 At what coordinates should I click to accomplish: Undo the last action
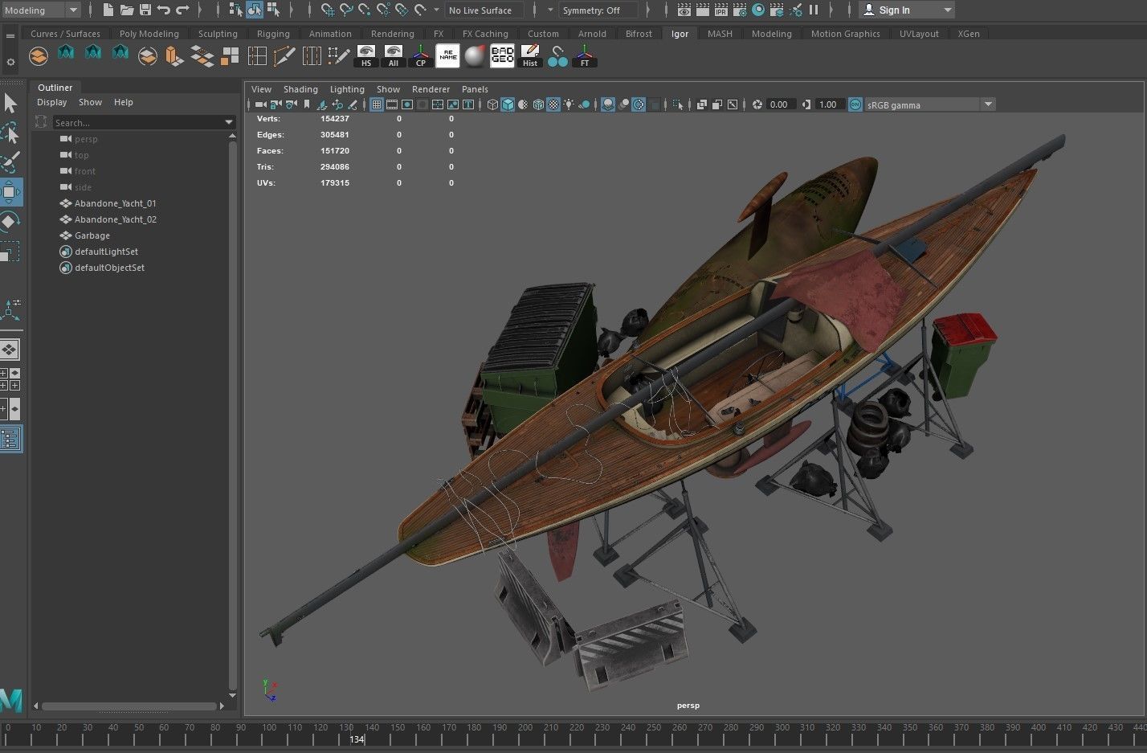tap(164, 10)
